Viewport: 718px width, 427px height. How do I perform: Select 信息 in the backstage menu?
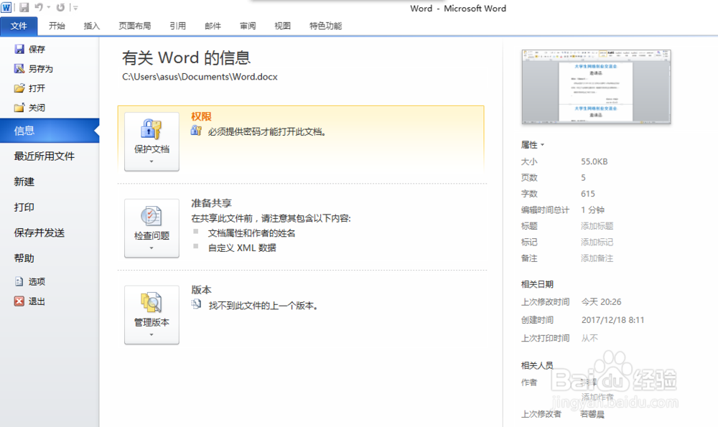50,131
